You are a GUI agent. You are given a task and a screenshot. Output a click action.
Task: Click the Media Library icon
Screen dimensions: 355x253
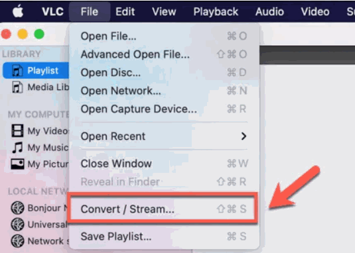17,87
